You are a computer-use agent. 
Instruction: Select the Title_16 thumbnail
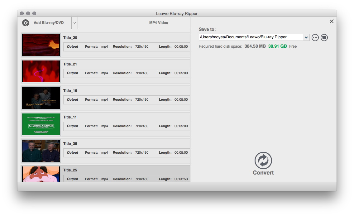(x=41, y=98)
